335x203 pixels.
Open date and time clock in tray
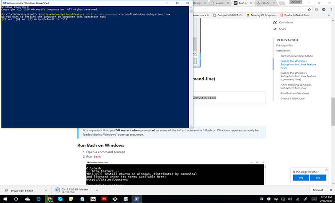pos(326,199)
